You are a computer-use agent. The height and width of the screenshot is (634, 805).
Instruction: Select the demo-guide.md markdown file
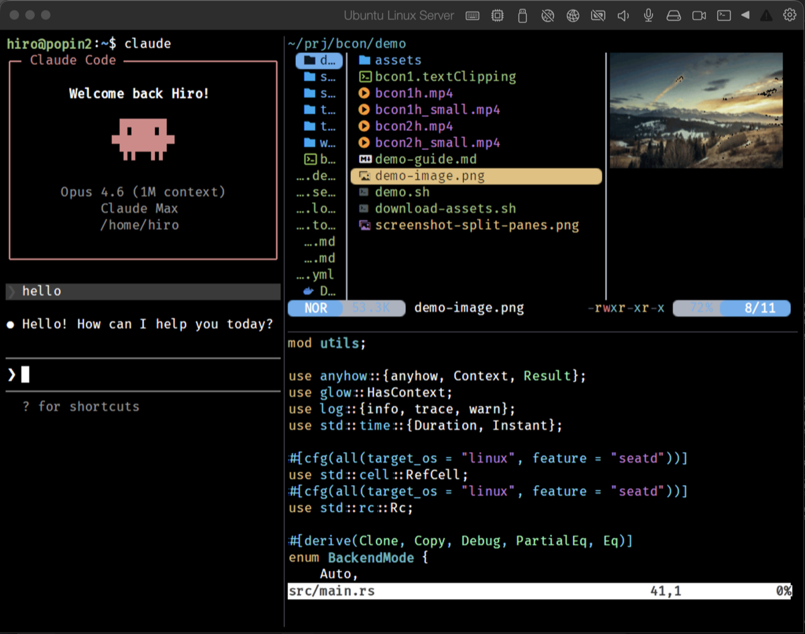coord(418,159)
